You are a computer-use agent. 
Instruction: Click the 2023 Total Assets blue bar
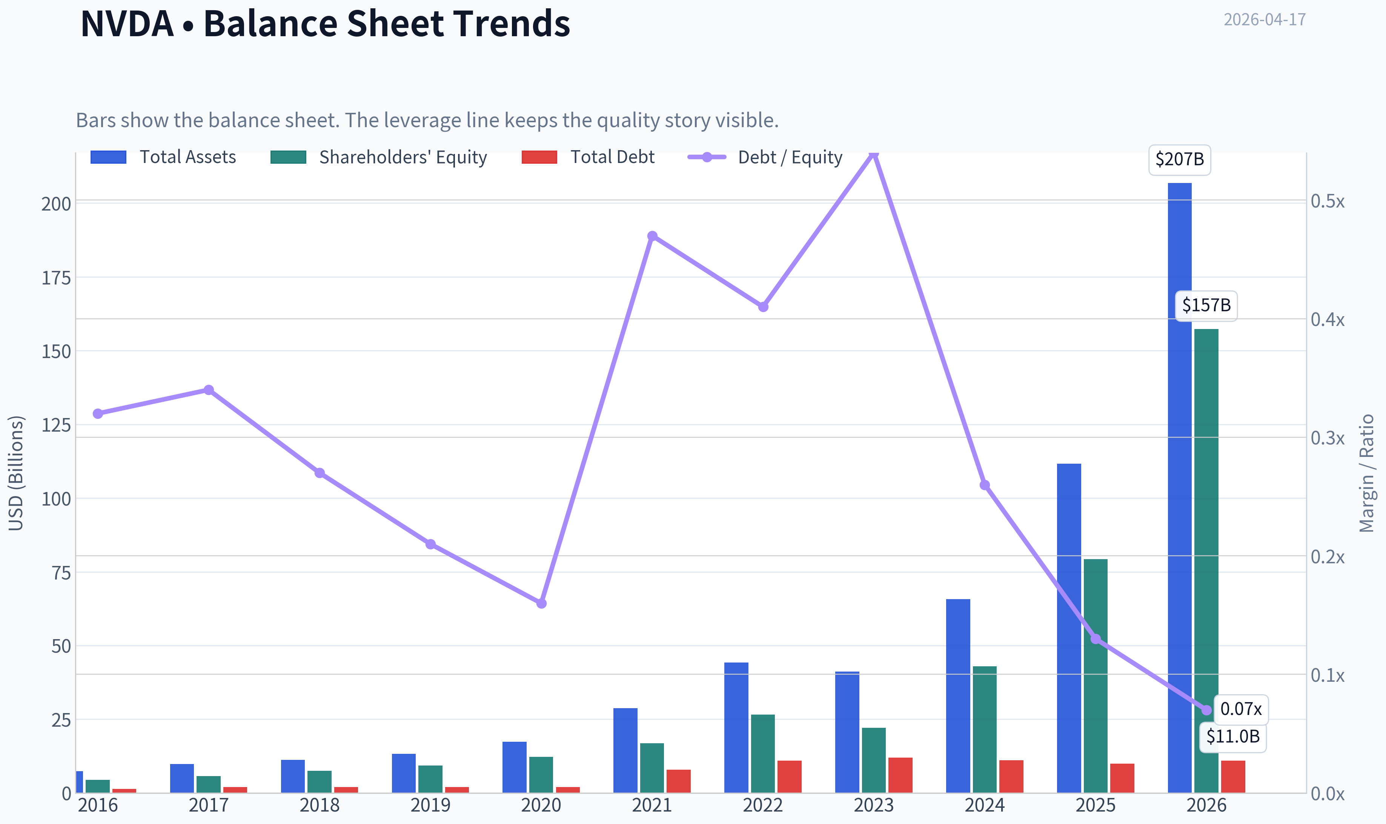(x=847, y=732)
